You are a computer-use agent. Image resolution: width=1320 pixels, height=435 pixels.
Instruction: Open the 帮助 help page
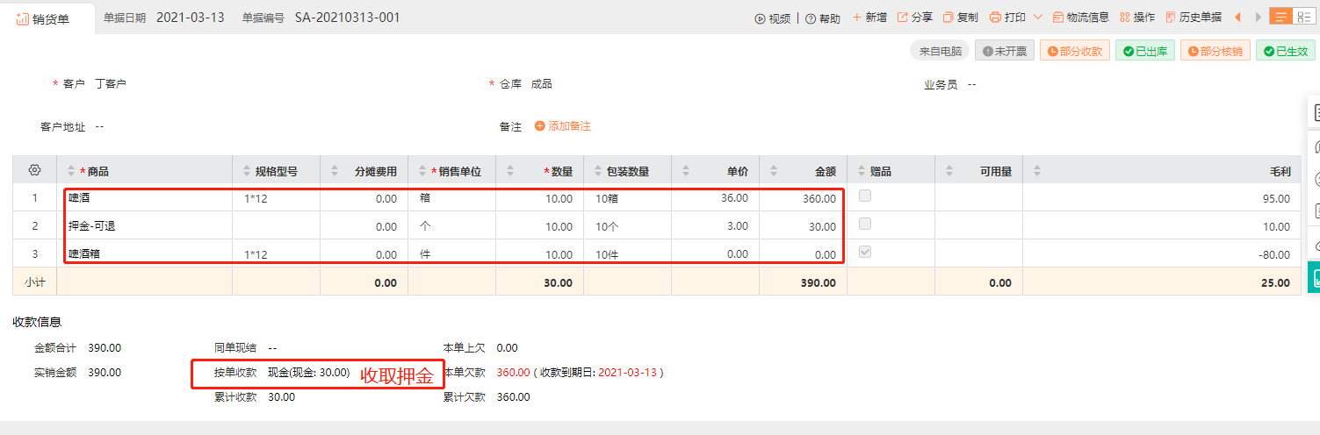[822, 18]
